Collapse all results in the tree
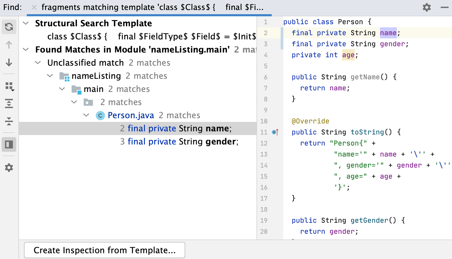The image size is (452, 259). 9,122
